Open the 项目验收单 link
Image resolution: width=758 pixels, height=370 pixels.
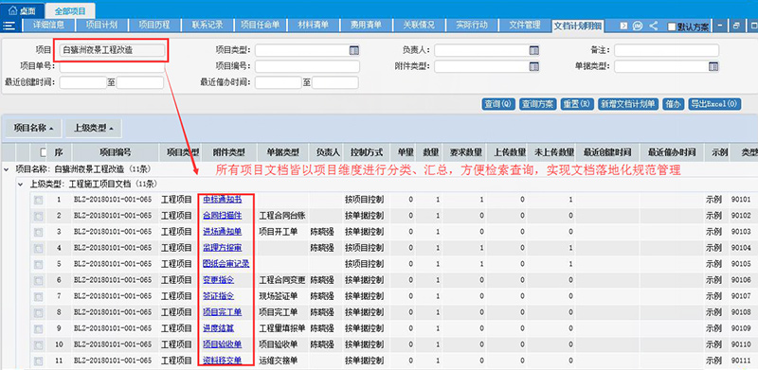[x=223, y=344]
